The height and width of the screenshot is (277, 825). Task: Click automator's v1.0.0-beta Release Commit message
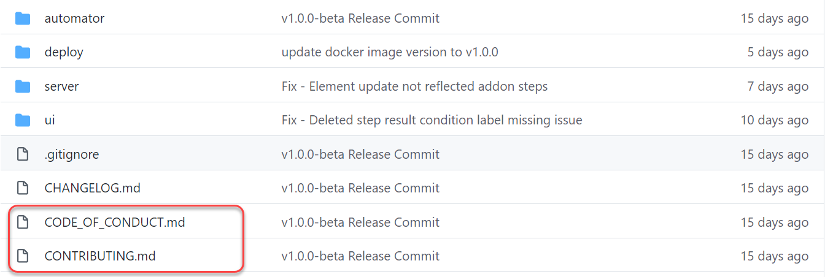tap(360, 18)
